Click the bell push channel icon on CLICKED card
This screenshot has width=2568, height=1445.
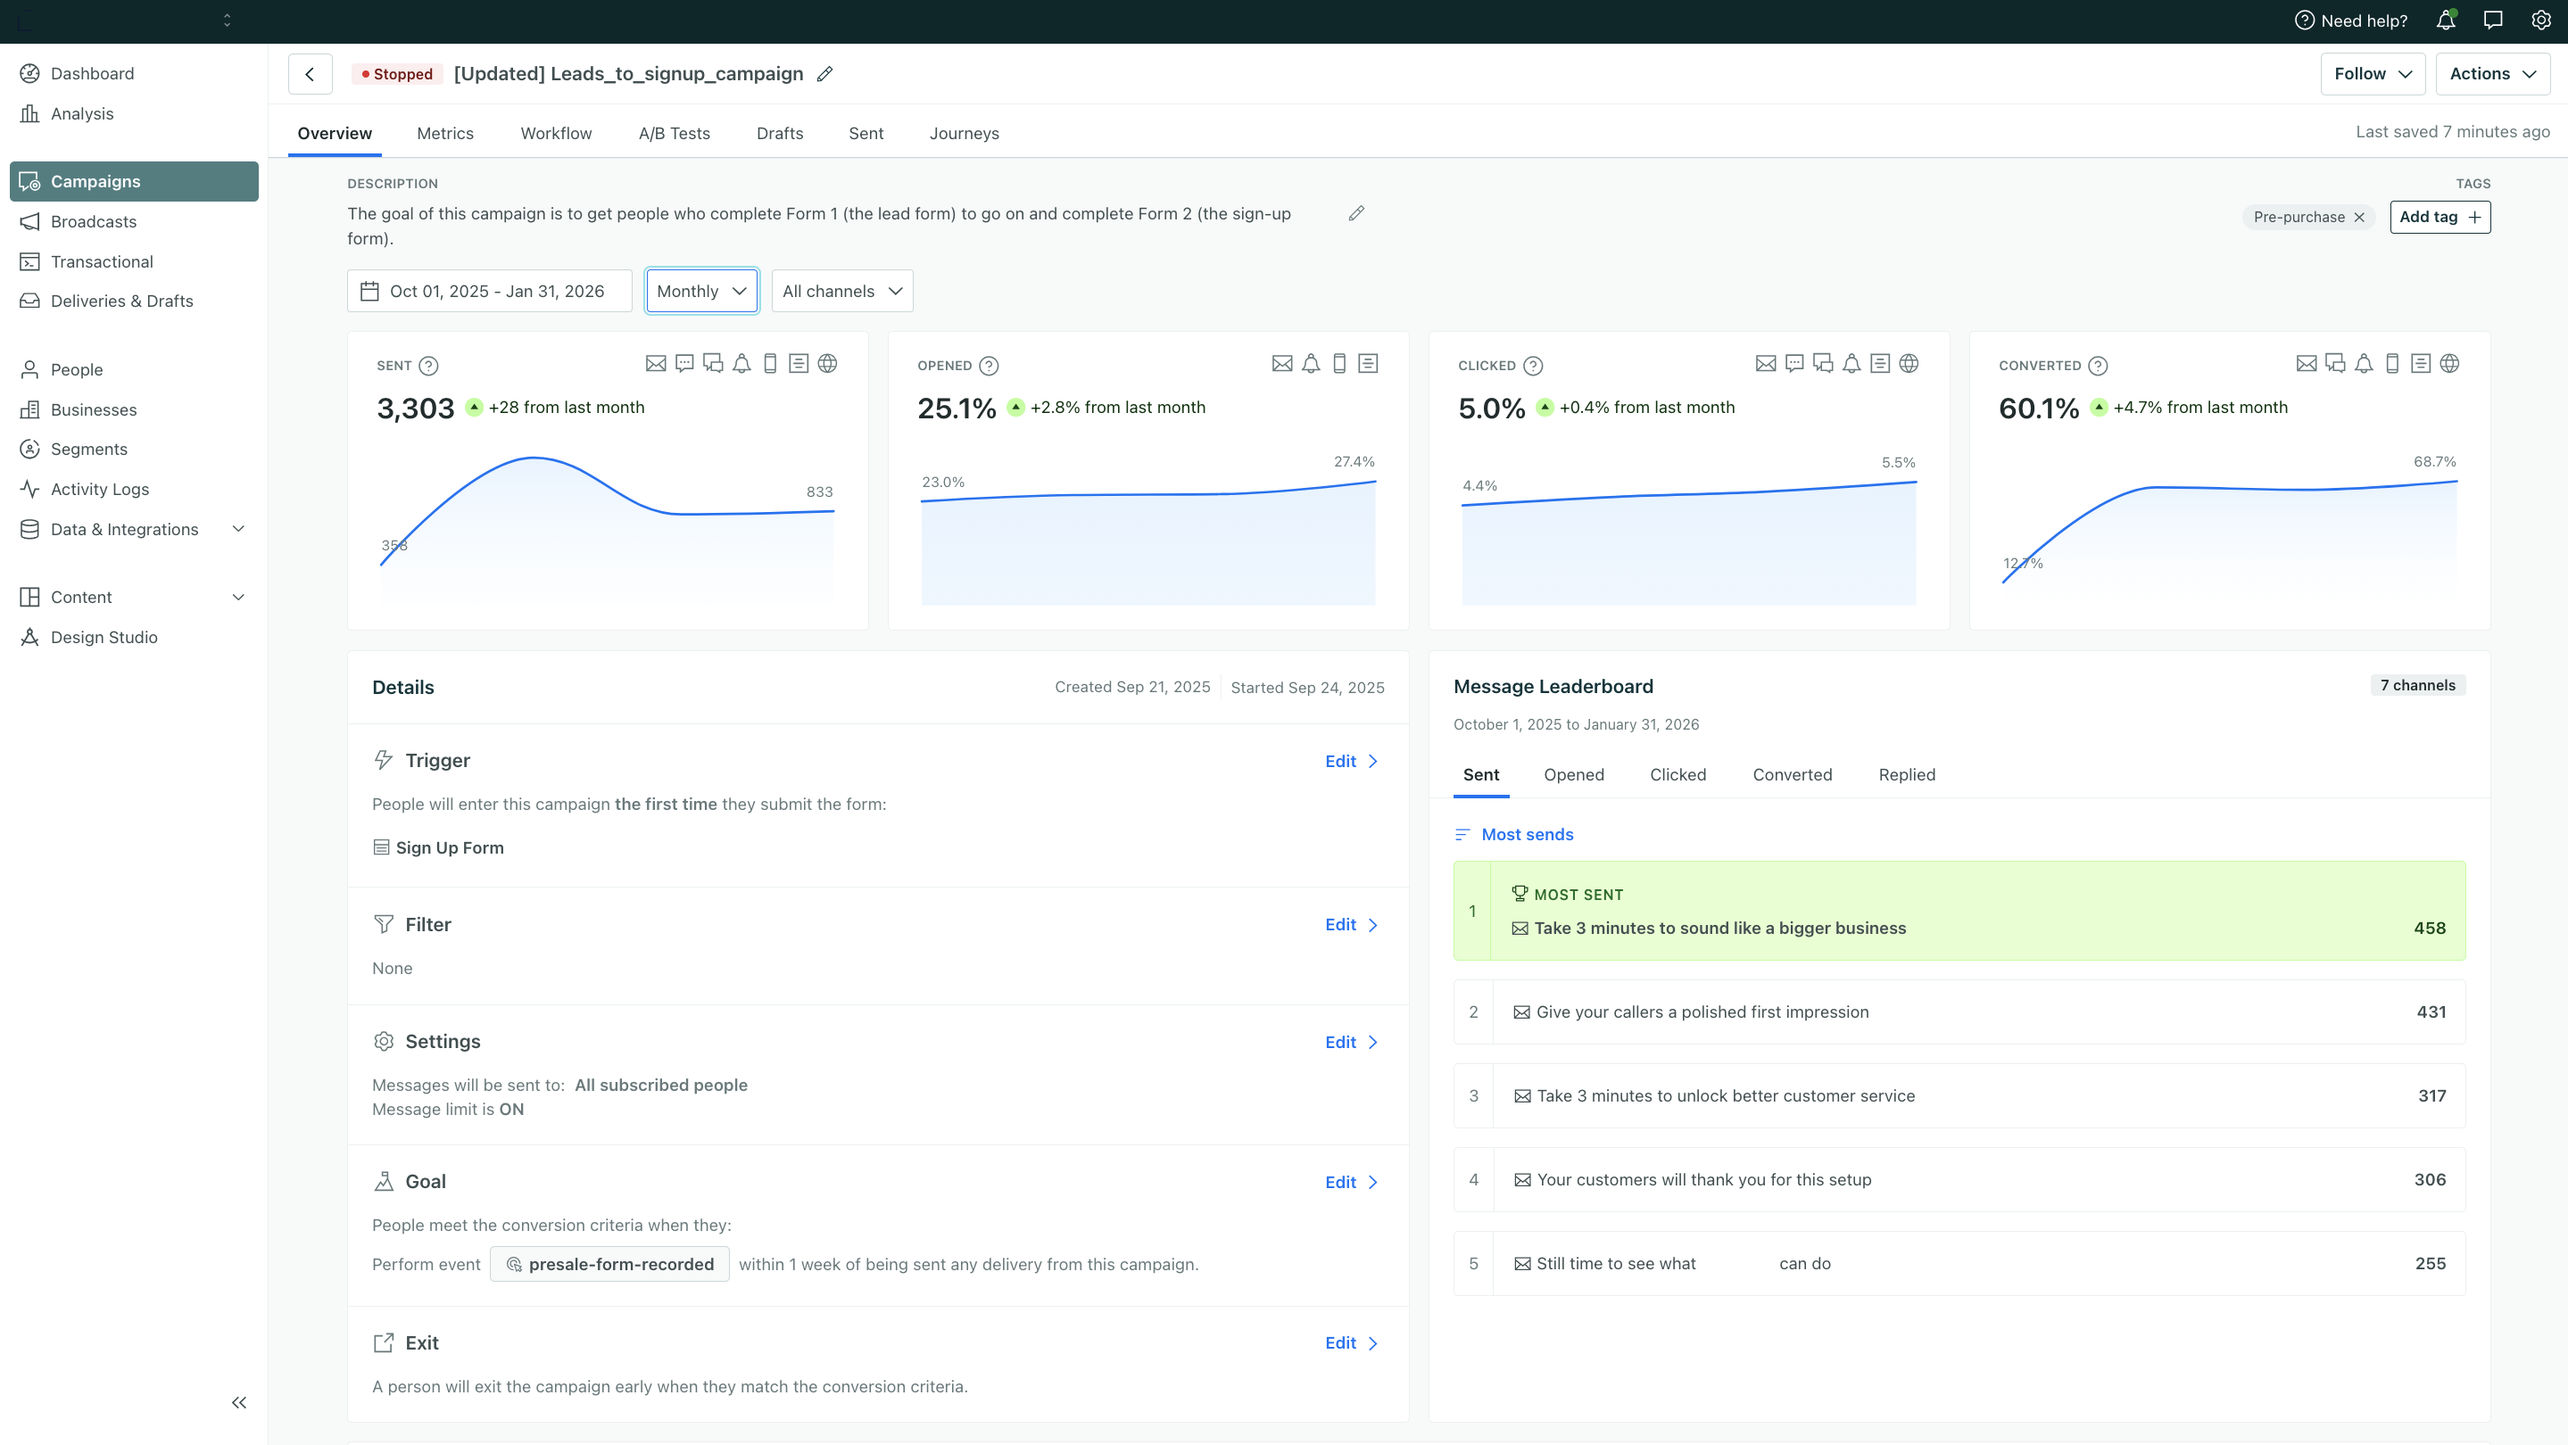pos(1851,363)
